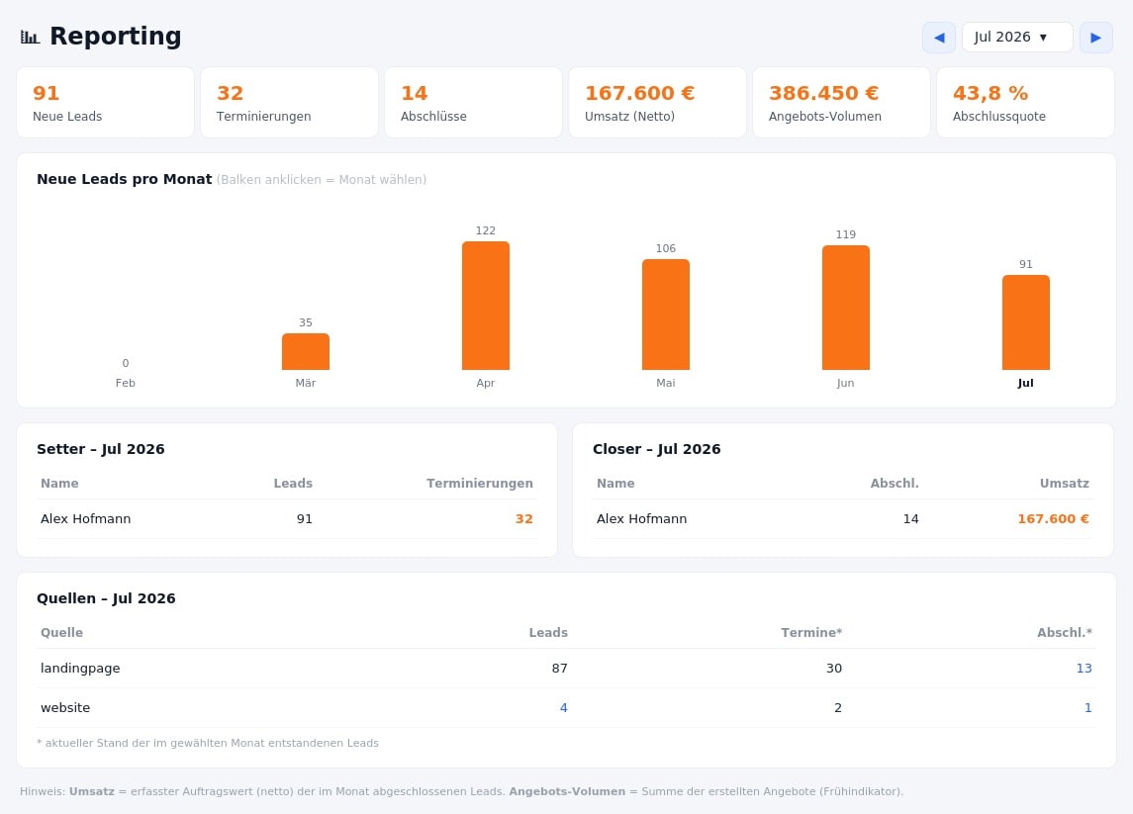This screenshot has height=814, width=1133.
Task: Click the Neue Leads pro Monat heading
Action: [x=125, y=179]
